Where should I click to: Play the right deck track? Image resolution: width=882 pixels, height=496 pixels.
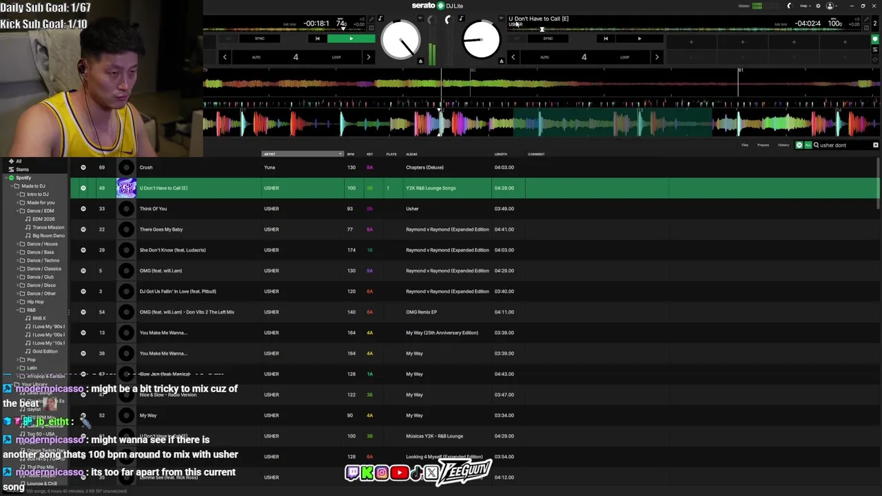point(639,39)
